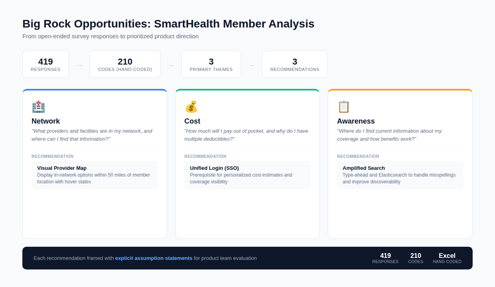Click the explicit assumption statements link
495x287 pixels.
click(x=154, y=258)
